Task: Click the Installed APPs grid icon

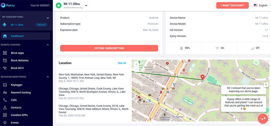Action: pyautogui.click(x=5, y=115)
